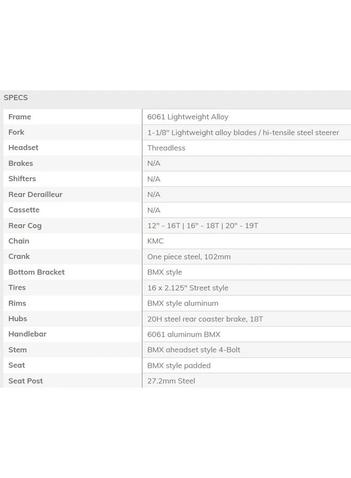Click the Bottom Bracket label
Image resolution: width=351 pixels, height=478 pixels.
coord(37,272)
